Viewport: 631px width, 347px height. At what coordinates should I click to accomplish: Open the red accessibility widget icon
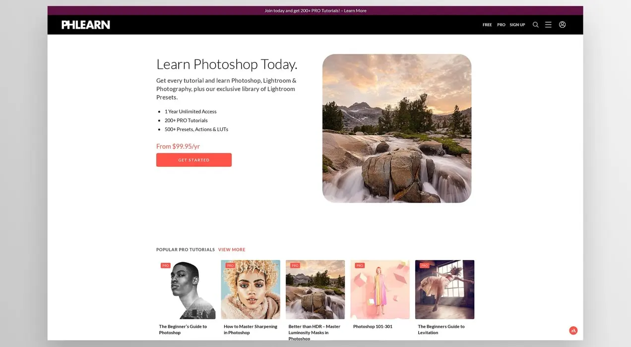click(x=573, y=331)
